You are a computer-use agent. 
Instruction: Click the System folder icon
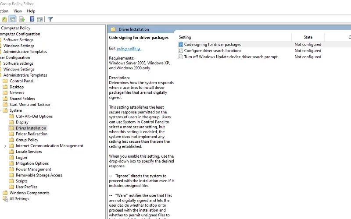tap(5, 110)
